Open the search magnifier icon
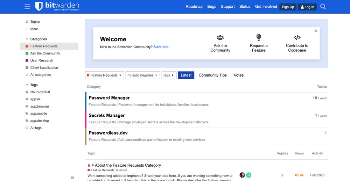Viewport: 350px width, 181px height. (323, 7)
